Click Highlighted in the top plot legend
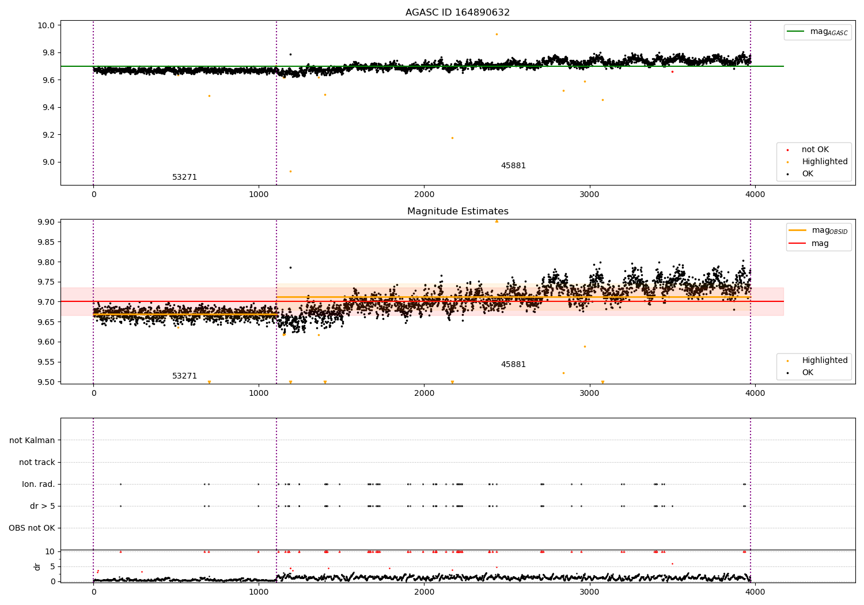This screenshot has height=605, width=864. coord(825,161)
